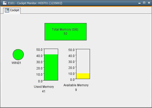The image size is (152, 108).
Task: Maximize the Cockpit Monitor window
Action: (x=144, y=3)
